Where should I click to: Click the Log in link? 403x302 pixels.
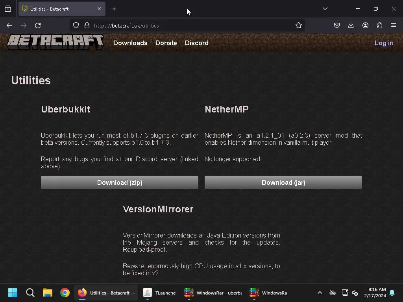384,43
